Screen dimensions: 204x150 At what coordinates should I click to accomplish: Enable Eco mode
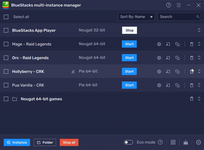point(129,142)
